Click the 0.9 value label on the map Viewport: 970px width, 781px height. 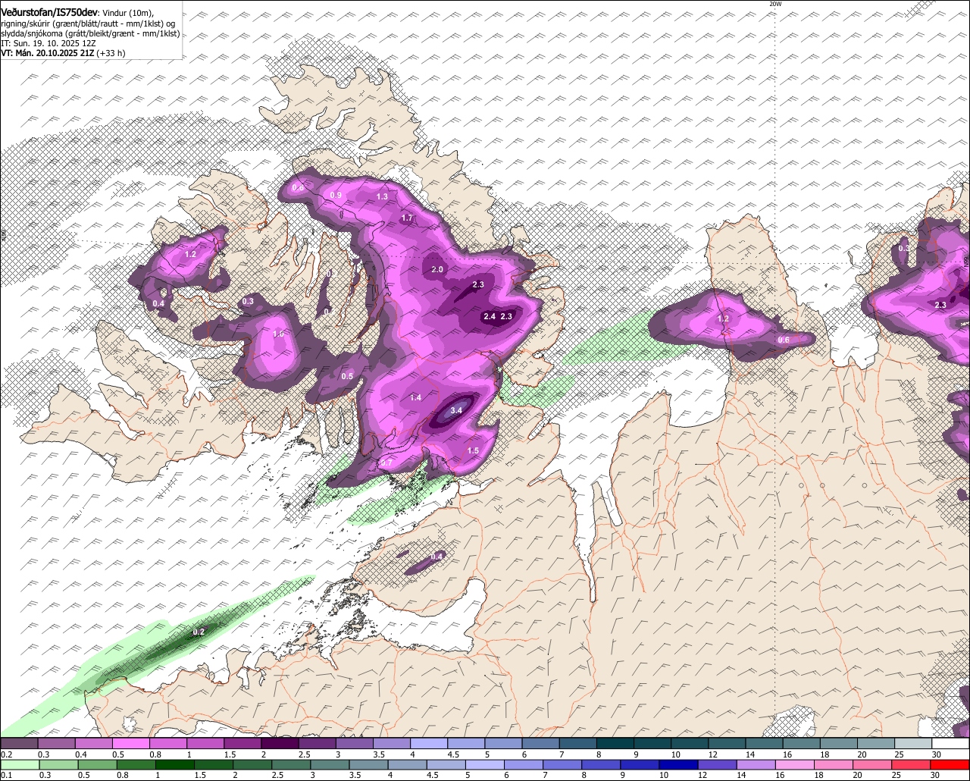[336, 196]
